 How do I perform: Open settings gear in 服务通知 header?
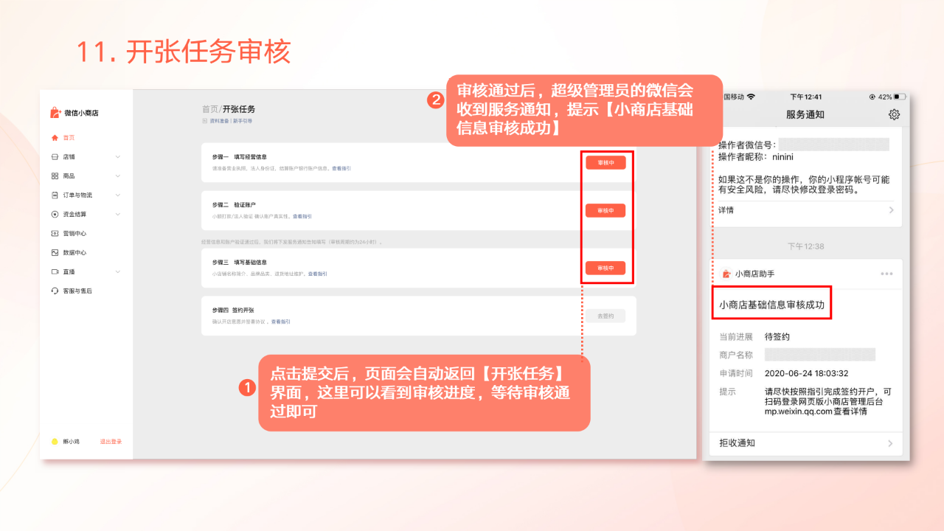894,114
